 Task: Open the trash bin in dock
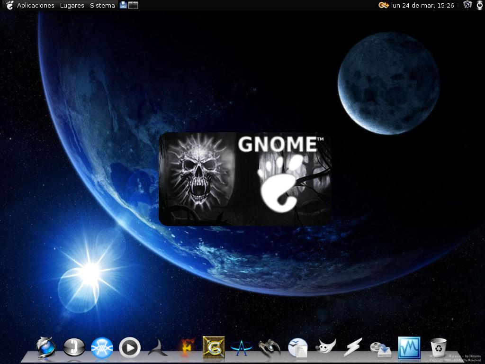point(439,348)
